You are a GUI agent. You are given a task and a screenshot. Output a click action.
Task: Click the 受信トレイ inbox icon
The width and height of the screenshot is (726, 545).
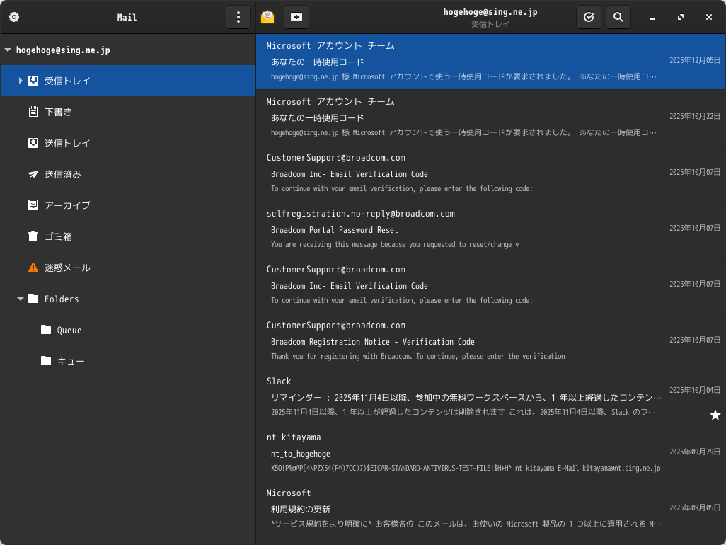(x=33, y=81)
